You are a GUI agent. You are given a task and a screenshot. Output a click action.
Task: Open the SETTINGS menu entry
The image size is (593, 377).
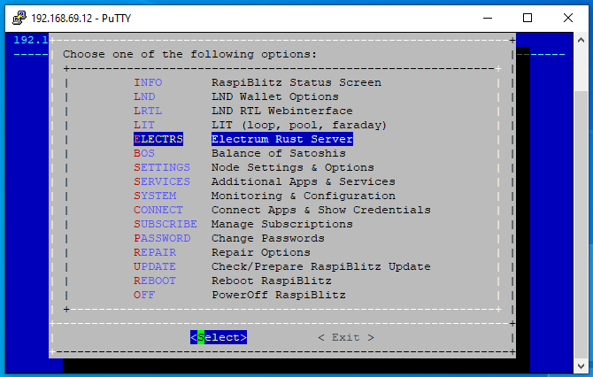162,167
